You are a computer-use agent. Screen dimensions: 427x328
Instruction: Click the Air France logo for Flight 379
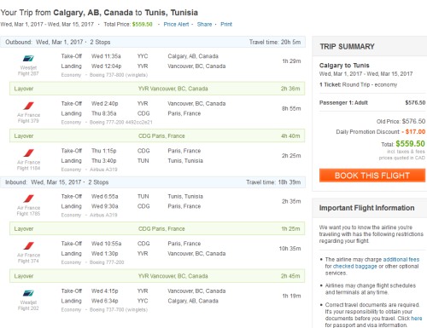28,106
